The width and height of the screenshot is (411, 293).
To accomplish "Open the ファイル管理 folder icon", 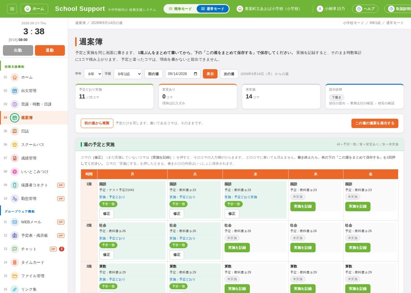I will [15, 276].
